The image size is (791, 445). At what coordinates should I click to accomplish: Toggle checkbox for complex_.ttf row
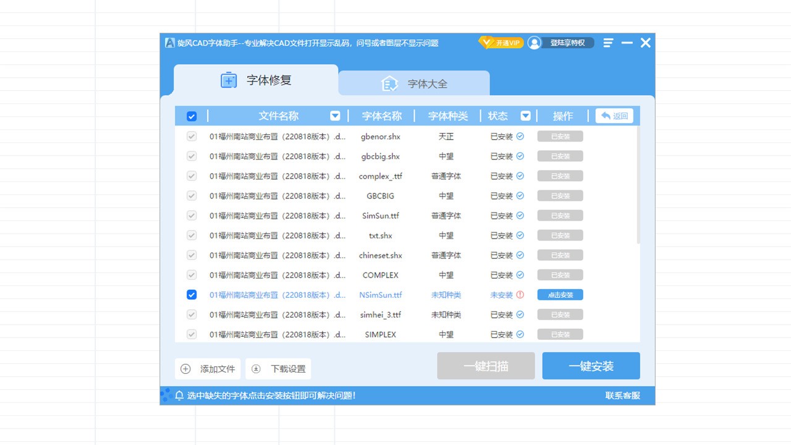192,176
